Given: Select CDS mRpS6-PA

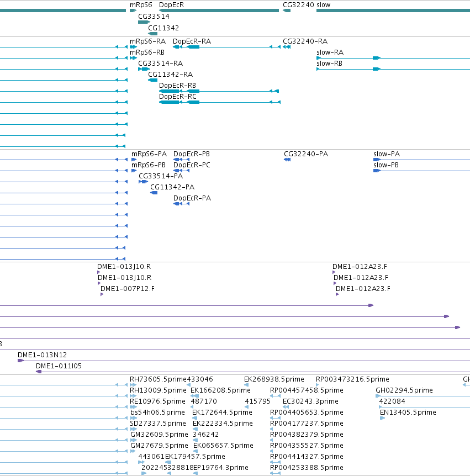Looking at the screenshot, I should [149, 154].
